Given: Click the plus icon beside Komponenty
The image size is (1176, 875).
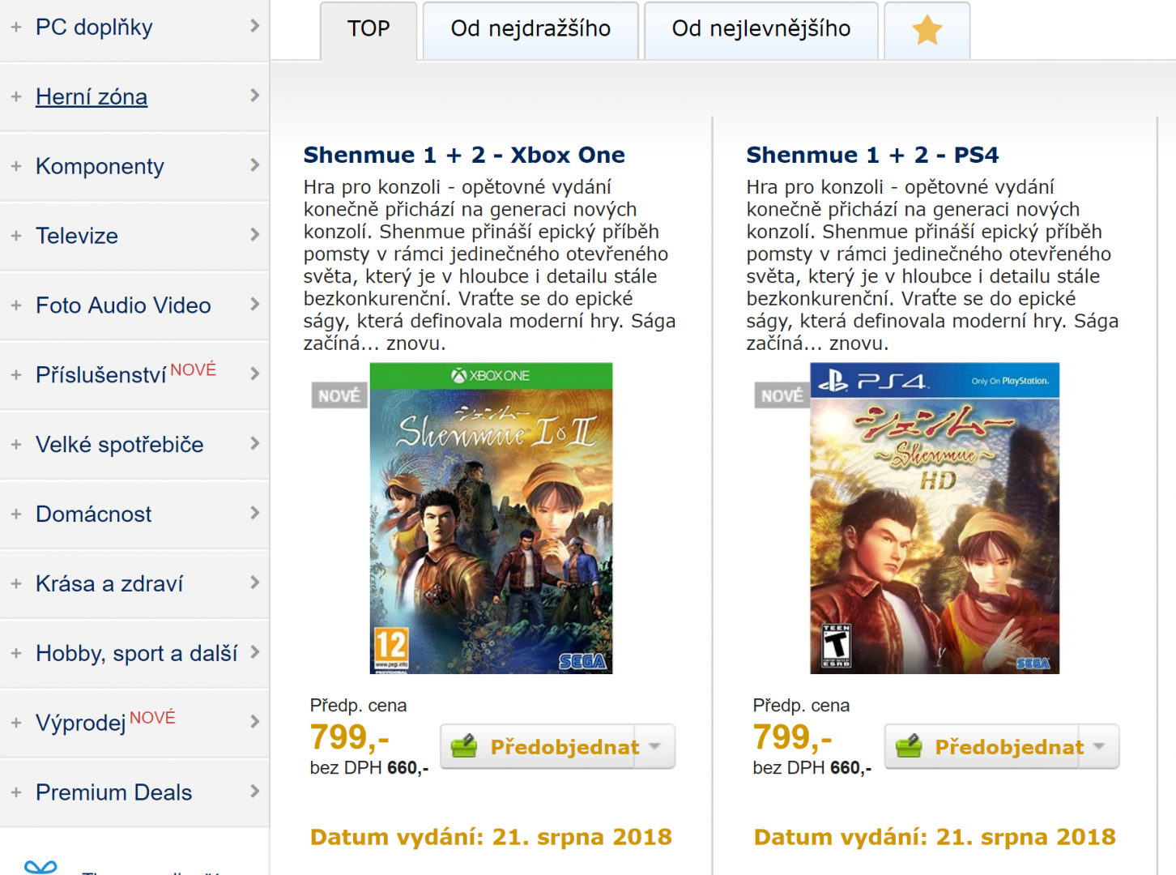Looking at the screenshot, I should pos(15,166).
